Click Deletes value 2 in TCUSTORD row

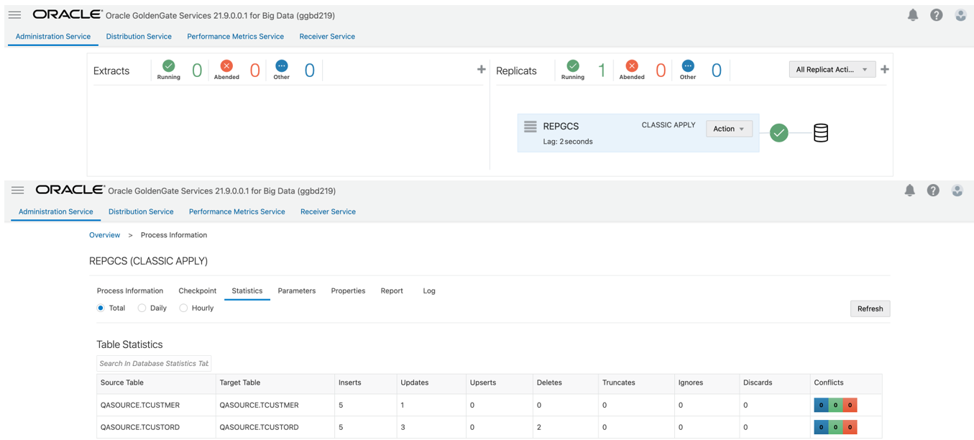[x=538, y=427]
